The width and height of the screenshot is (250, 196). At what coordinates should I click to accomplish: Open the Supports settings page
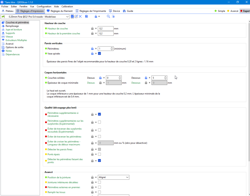pos(10,33)
